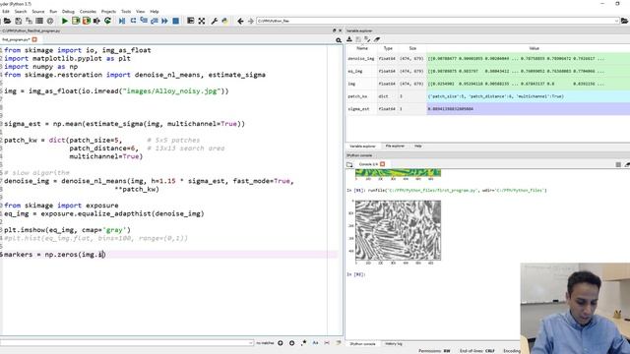
Task: Debug step return icon
Action: tap(155, 21)
